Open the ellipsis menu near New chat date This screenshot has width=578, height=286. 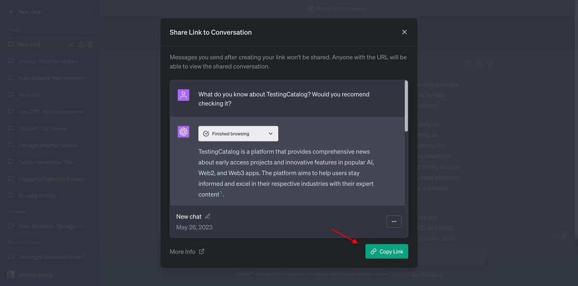(394, 221)
